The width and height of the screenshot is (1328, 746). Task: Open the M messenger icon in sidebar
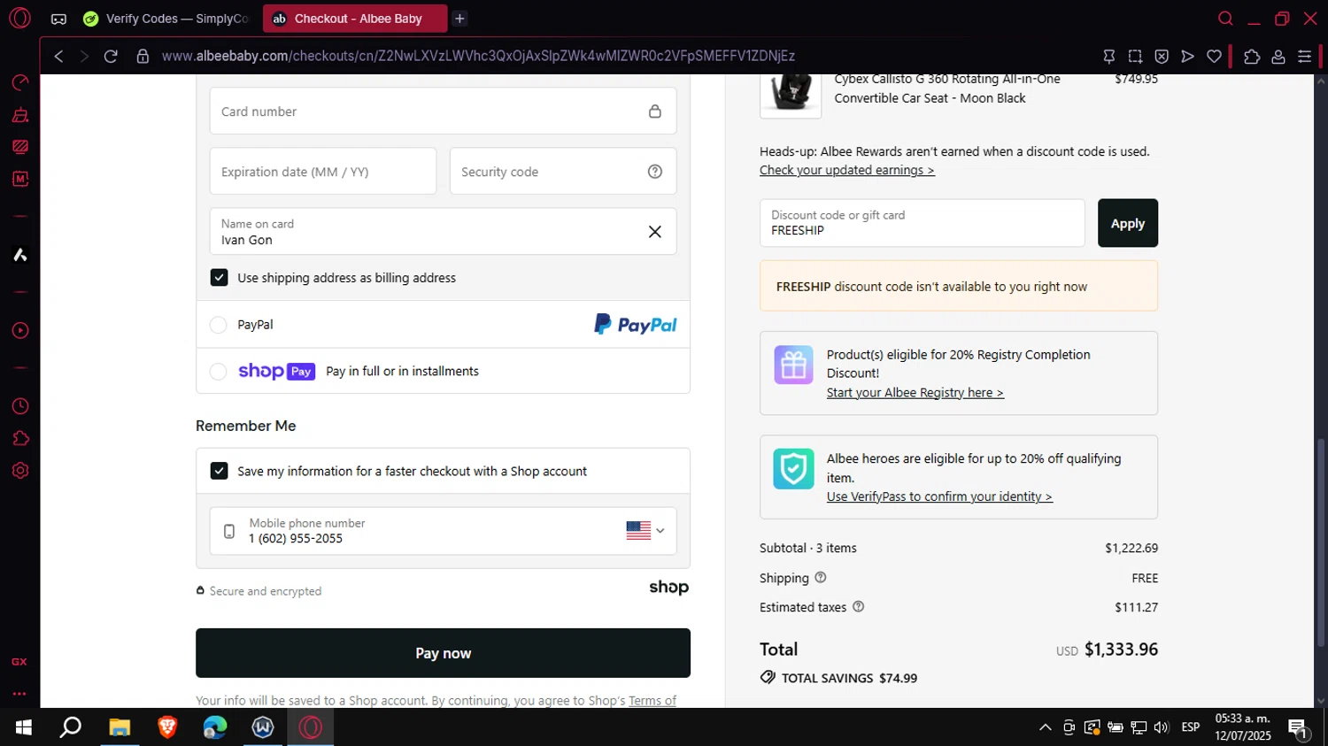click(x=19, y=179)
